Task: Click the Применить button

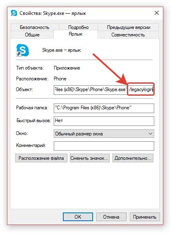Action: [x=145, y=217]
